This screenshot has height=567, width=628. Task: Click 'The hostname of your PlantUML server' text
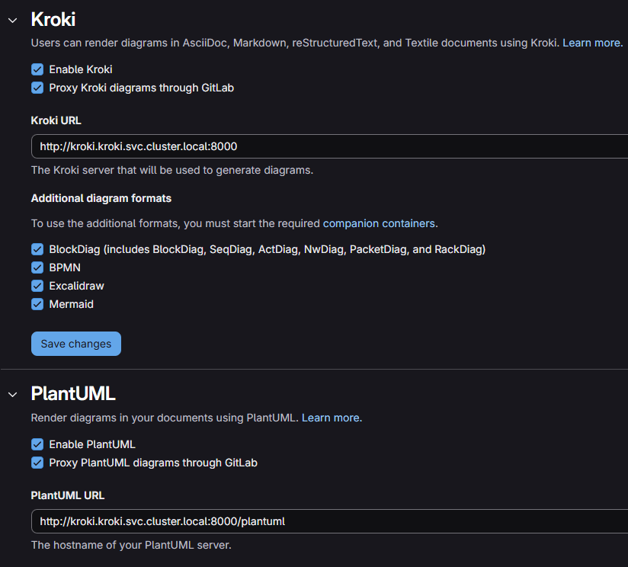(x=131, y=545)
